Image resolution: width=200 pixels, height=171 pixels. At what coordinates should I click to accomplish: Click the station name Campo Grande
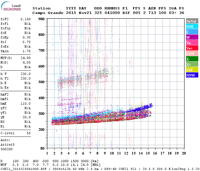tap(48, 13)
